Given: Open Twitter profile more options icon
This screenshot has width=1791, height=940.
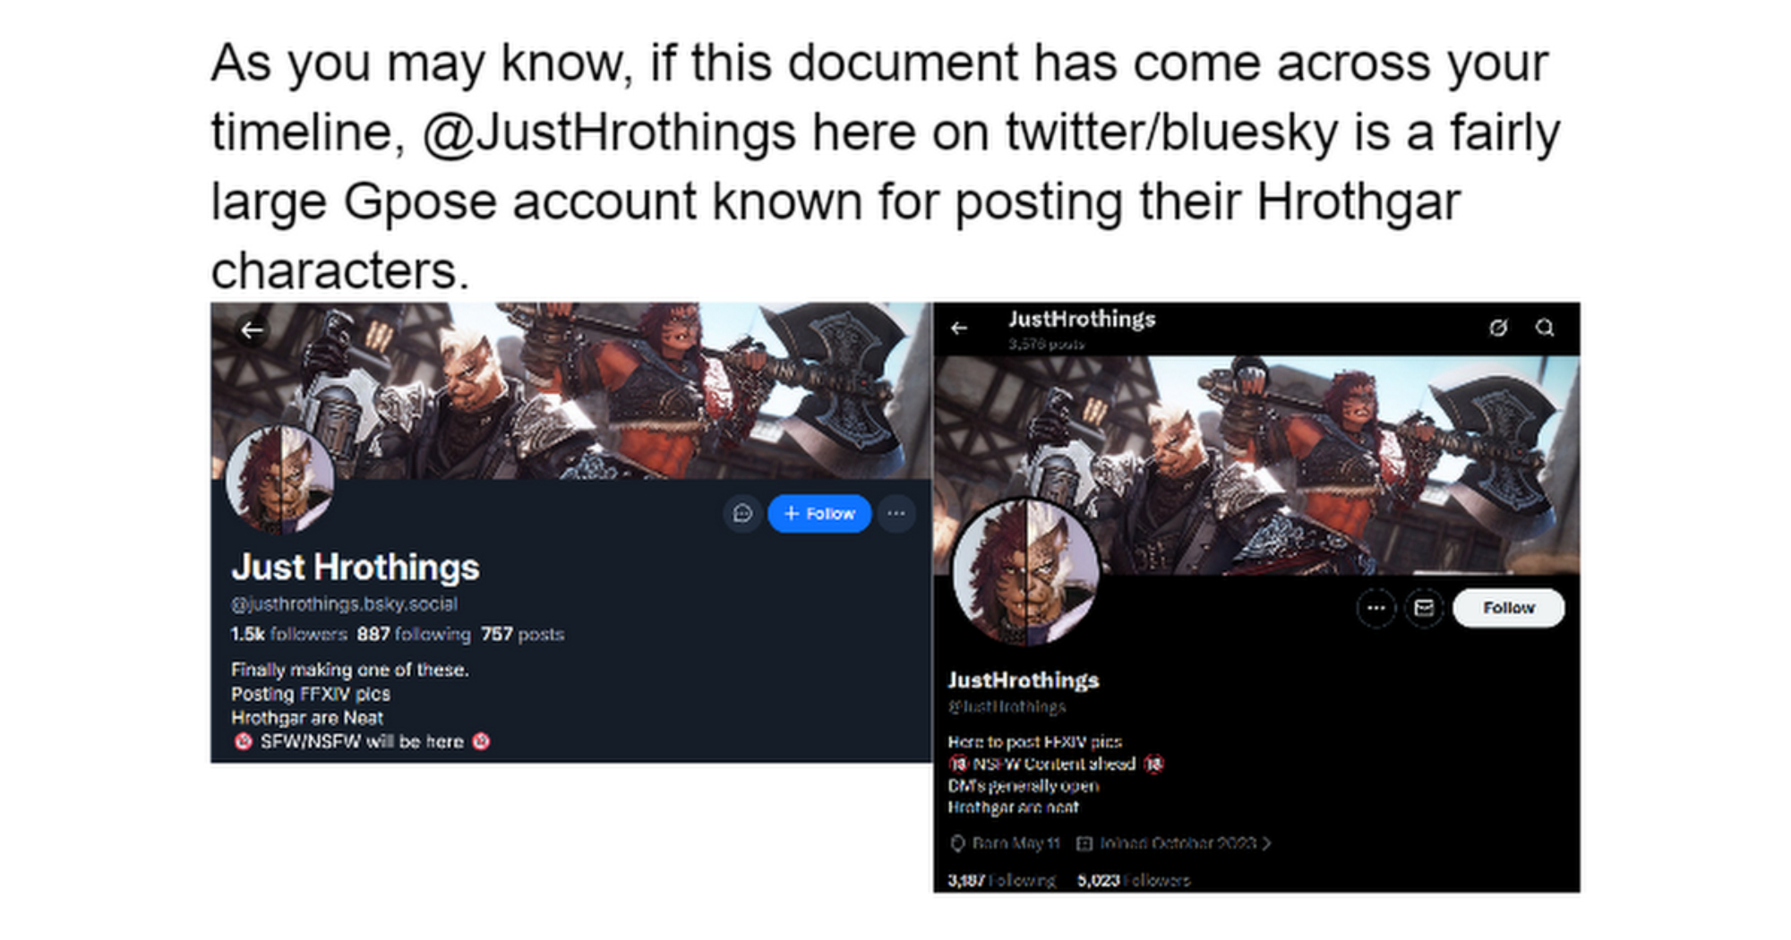Looking at the screenshot, I should 1376,608.
